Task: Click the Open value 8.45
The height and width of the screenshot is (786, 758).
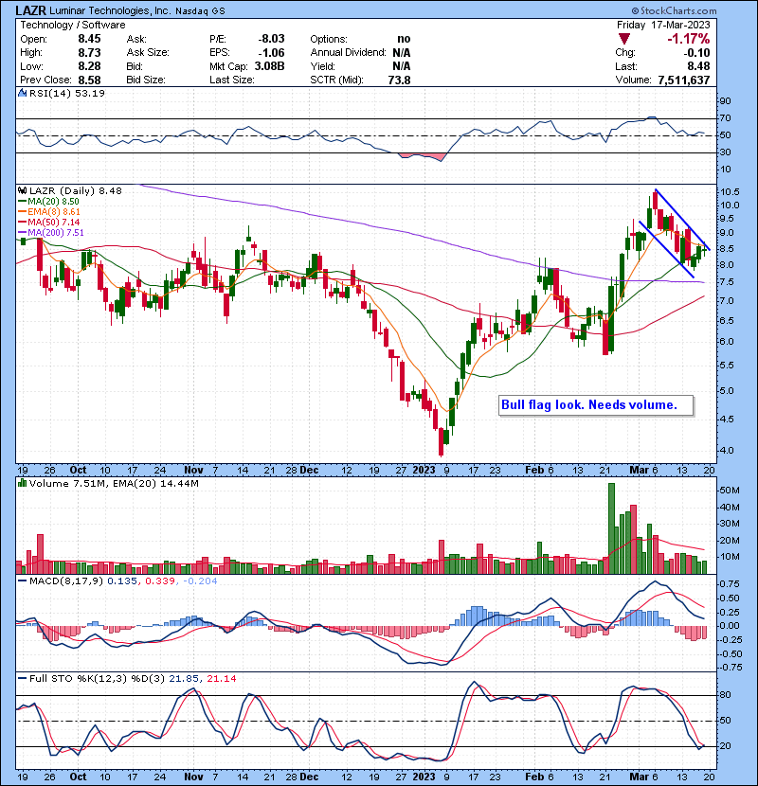Action: click(x=89, y=39)
